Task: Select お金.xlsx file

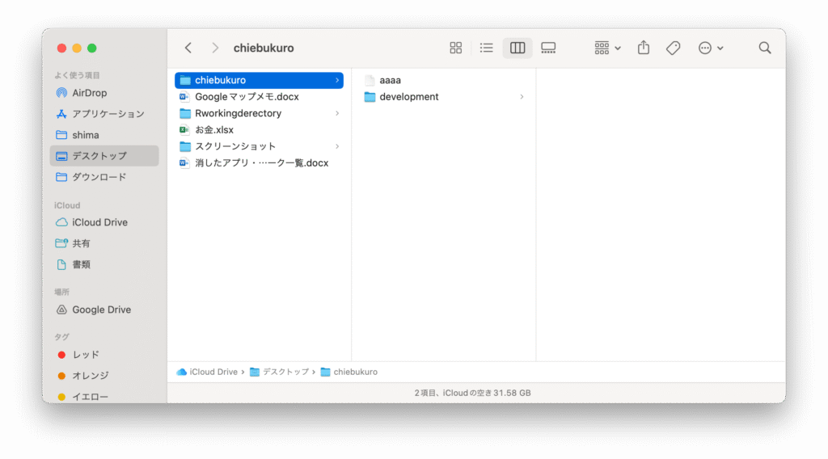Action: click(x=259, y=130)
